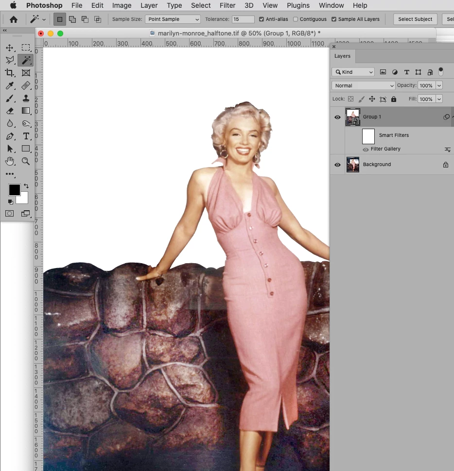Screen dimensions: 454x471
Task: Toggle the layer filtering on/off switch
Action: pos(441,71)
